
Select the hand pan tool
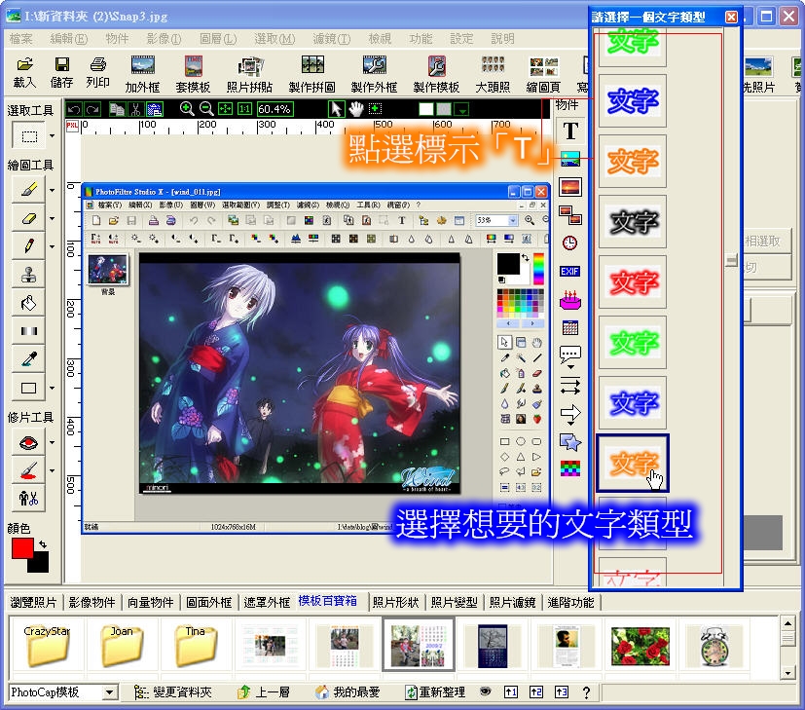356,109
